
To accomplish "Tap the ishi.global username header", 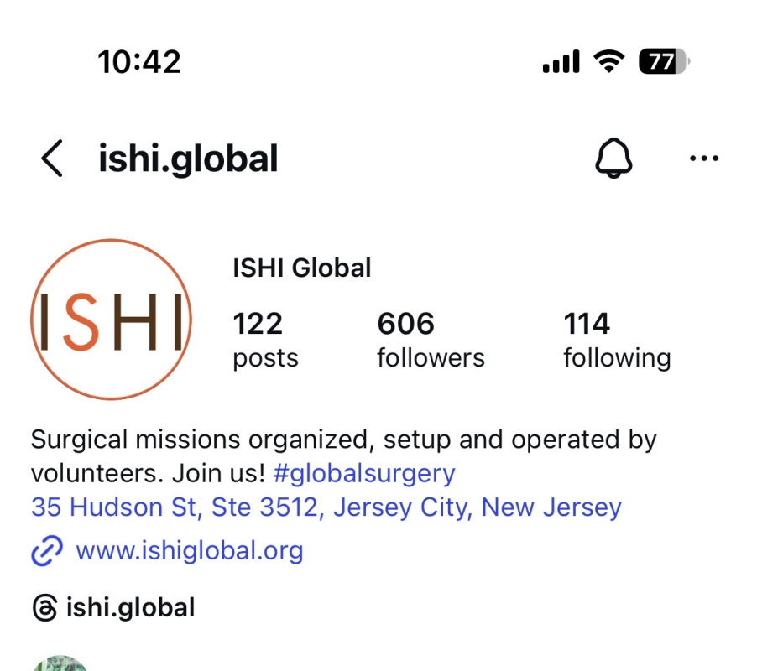I will coord(188,159).
